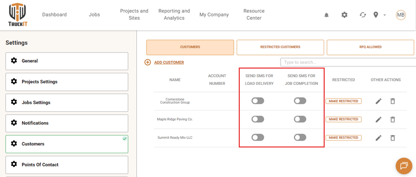Click the Restricted column header

click(x=343, y=80)
